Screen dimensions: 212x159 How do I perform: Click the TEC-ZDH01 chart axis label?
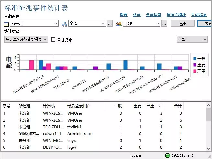62,84
